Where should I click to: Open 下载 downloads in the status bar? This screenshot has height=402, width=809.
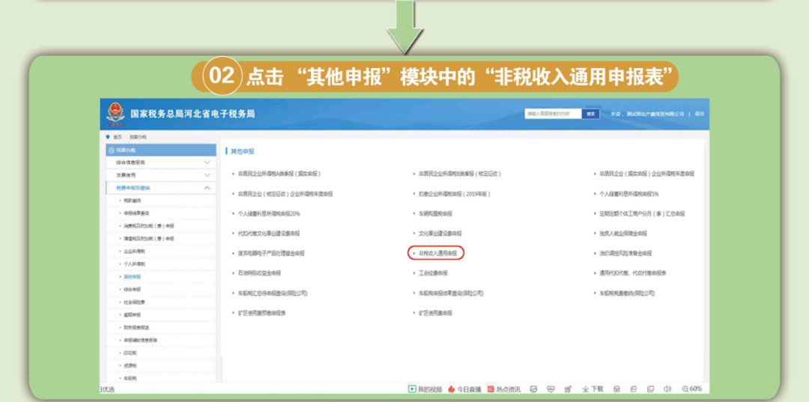[593, 389]
